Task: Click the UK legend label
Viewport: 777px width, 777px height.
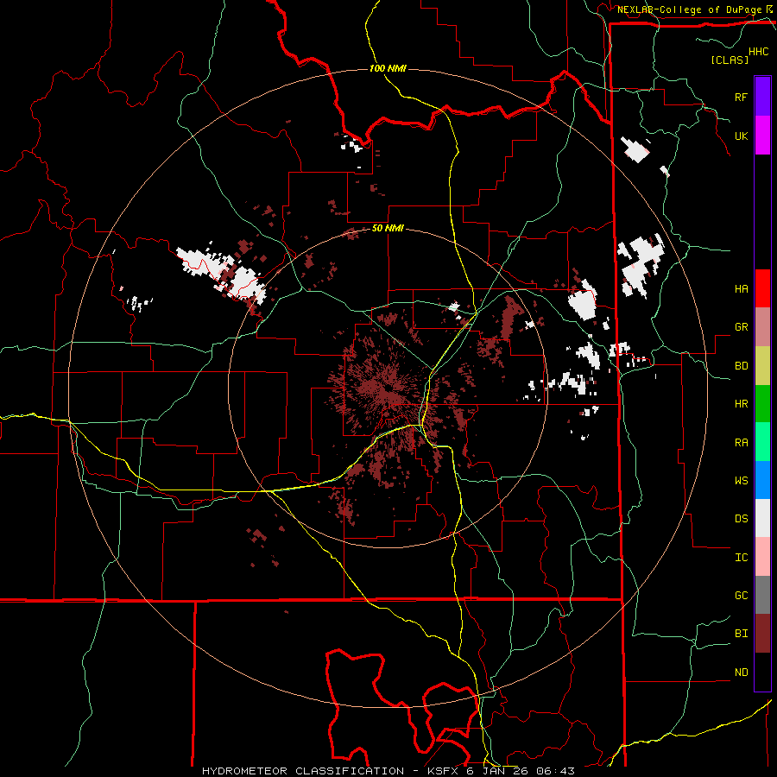Action: click(741, 136)
